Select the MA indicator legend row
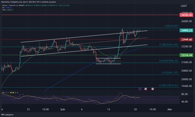Screen dimensions: 195x117 (7, 8)
